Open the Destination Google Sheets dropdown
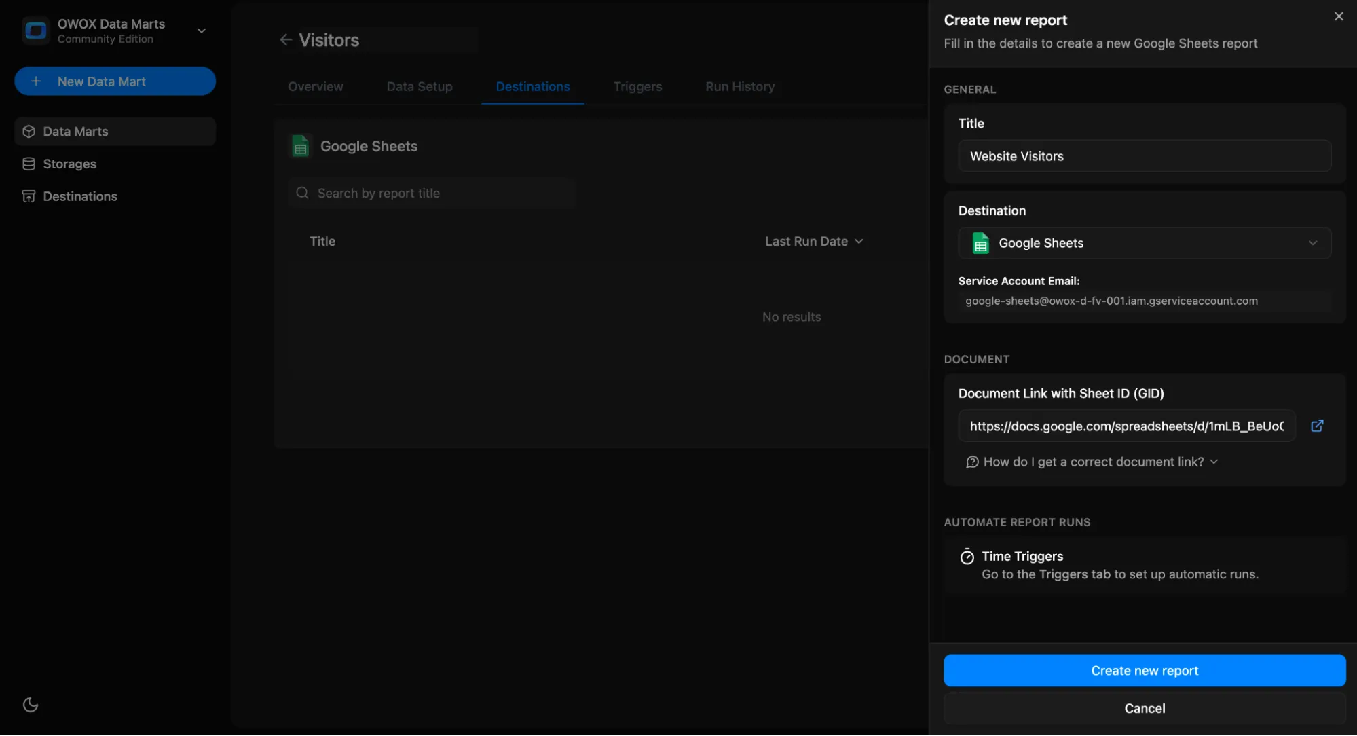1357x736 pixels. point(1144,243)
